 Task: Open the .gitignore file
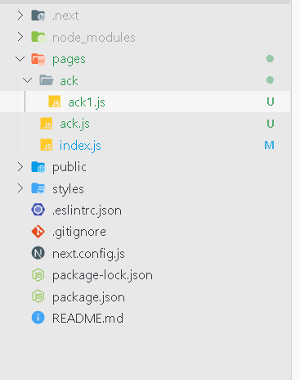pyautogui.click(x=79, y=232)
